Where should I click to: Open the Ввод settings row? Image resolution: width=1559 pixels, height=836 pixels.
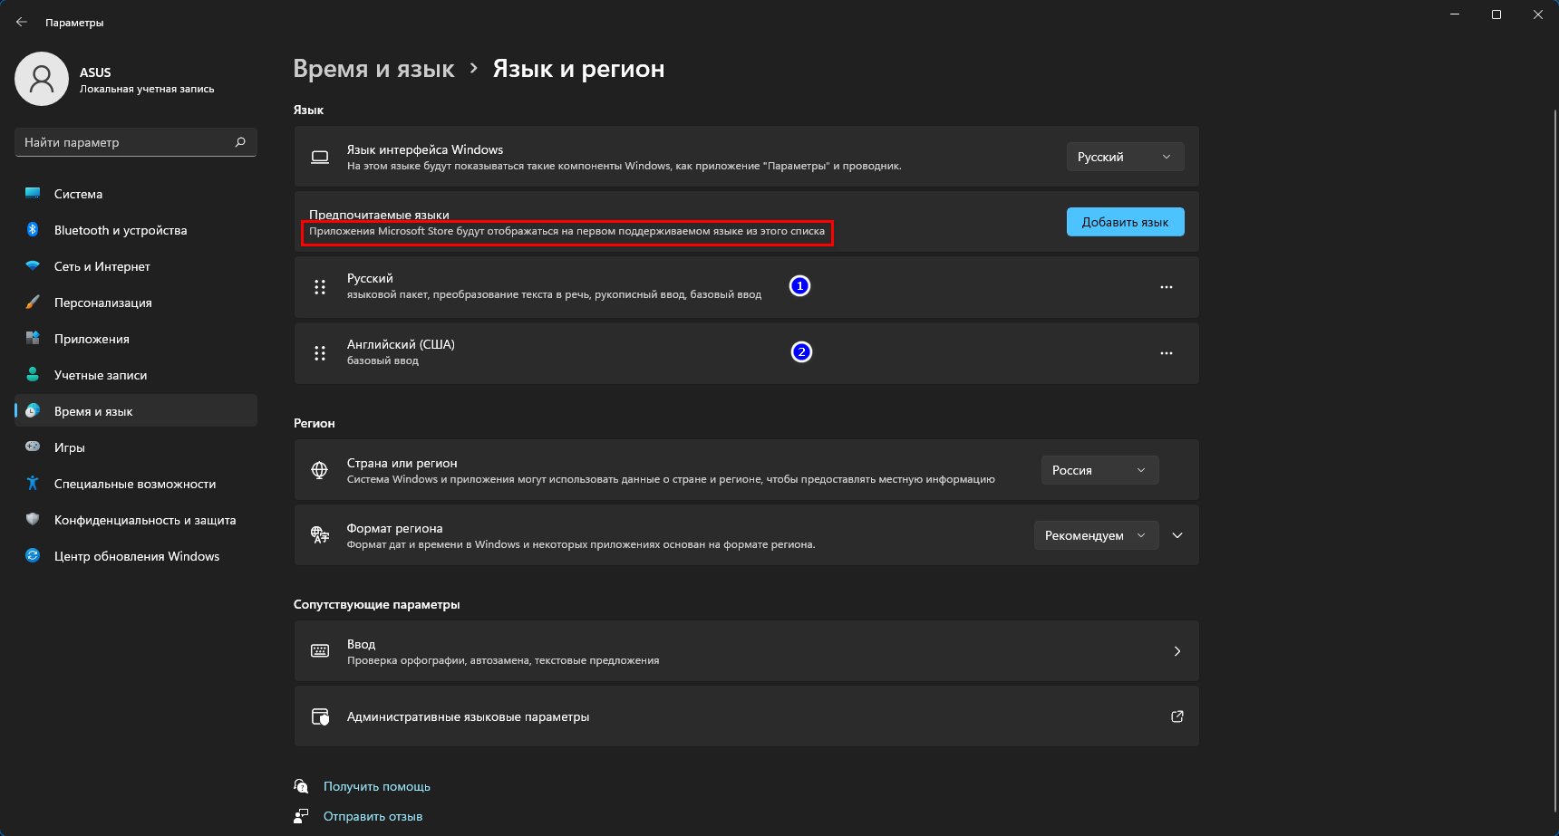[746, 651]
